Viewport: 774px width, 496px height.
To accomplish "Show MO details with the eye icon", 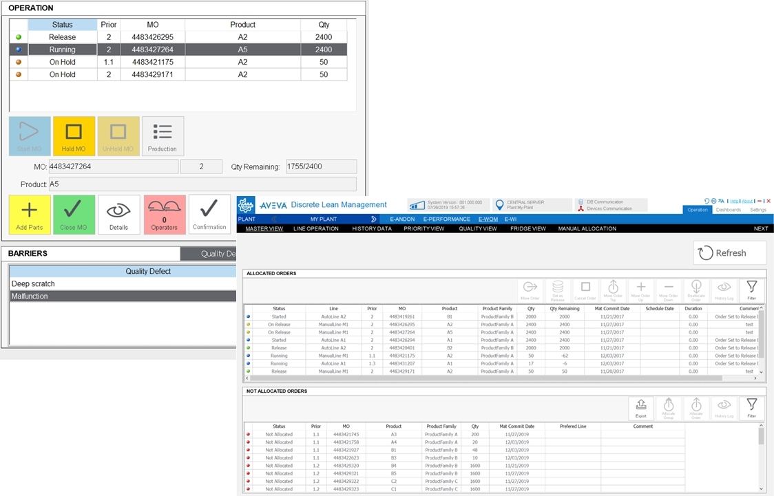I will click(x=118, y=215).
